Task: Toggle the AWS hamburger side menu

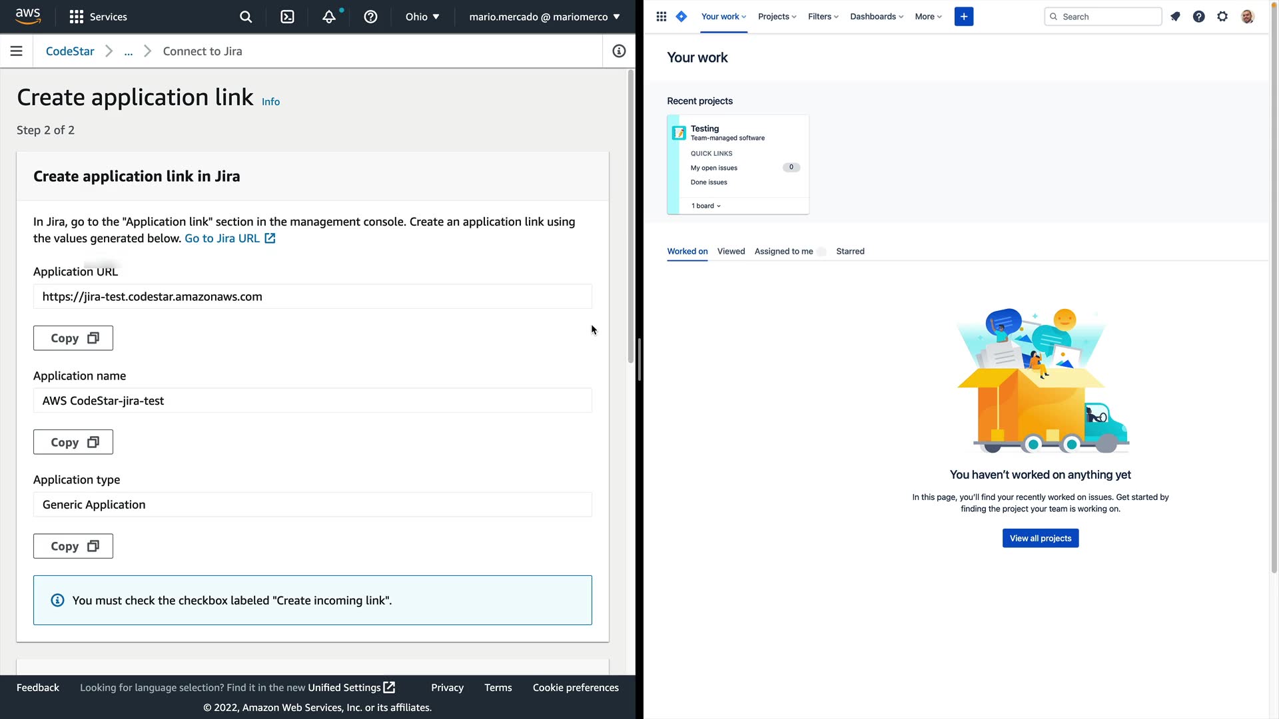Action: [x=17, y=51]
